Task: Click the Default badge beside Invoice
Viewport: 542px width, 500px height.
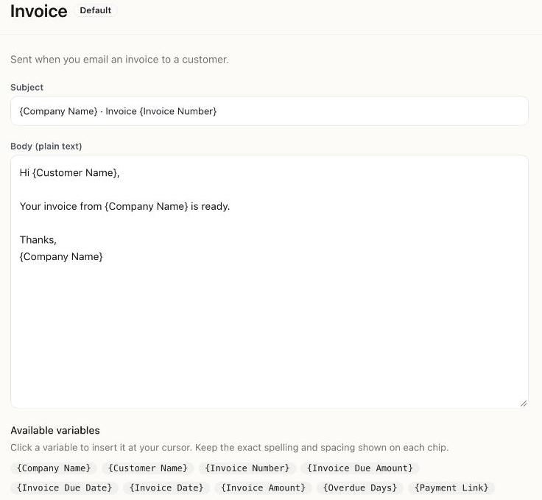Action: coord(96,10)
